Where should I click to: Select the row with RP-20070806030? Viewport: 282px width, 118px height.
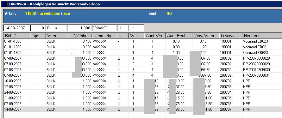[x=143, y=70]
